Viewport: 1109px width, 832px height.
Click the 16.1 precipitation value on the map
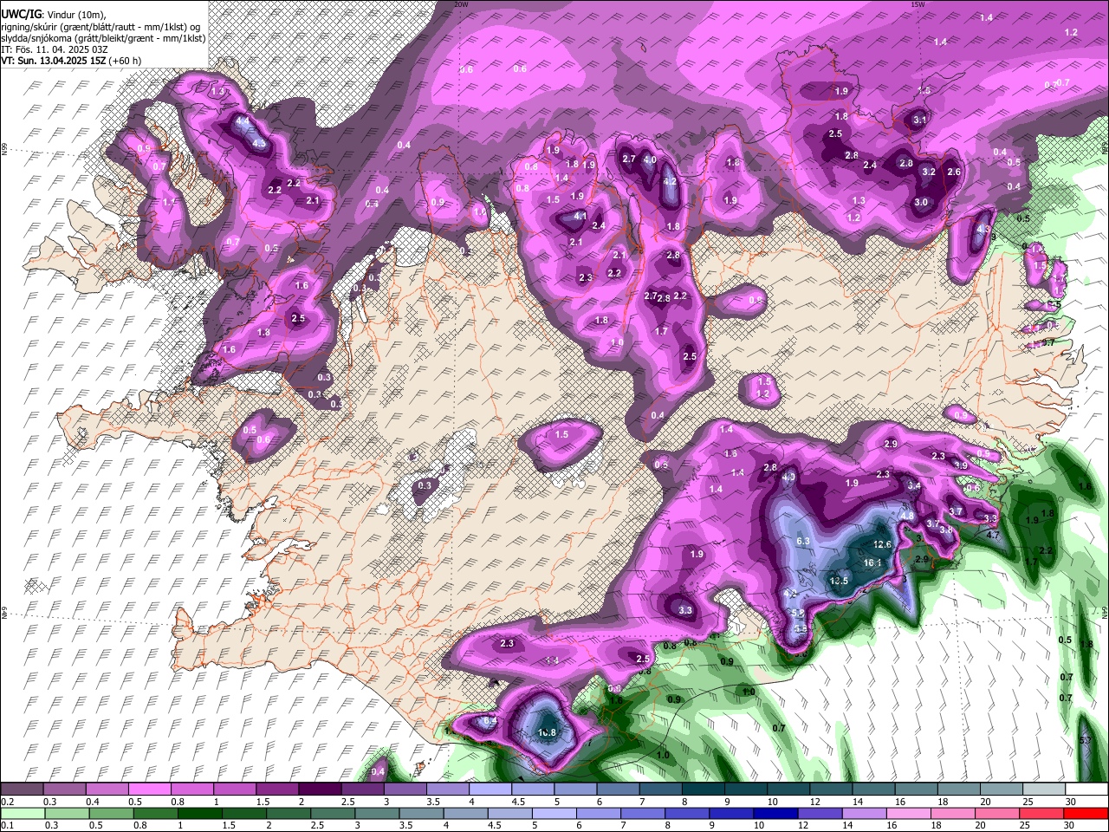pyautogui.click(x=872, y=562)
